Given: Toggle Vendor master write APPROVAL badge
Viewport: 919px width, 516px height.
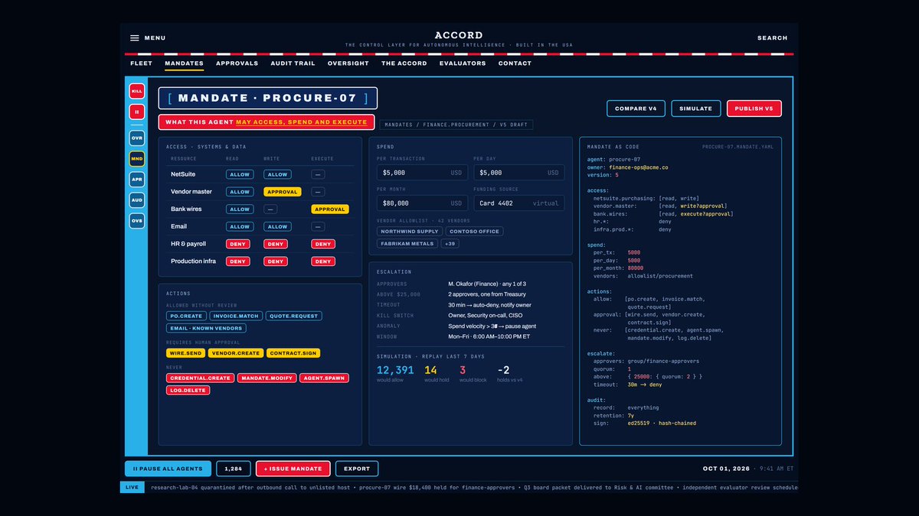Looking at the screenshot, I should 282,192.
